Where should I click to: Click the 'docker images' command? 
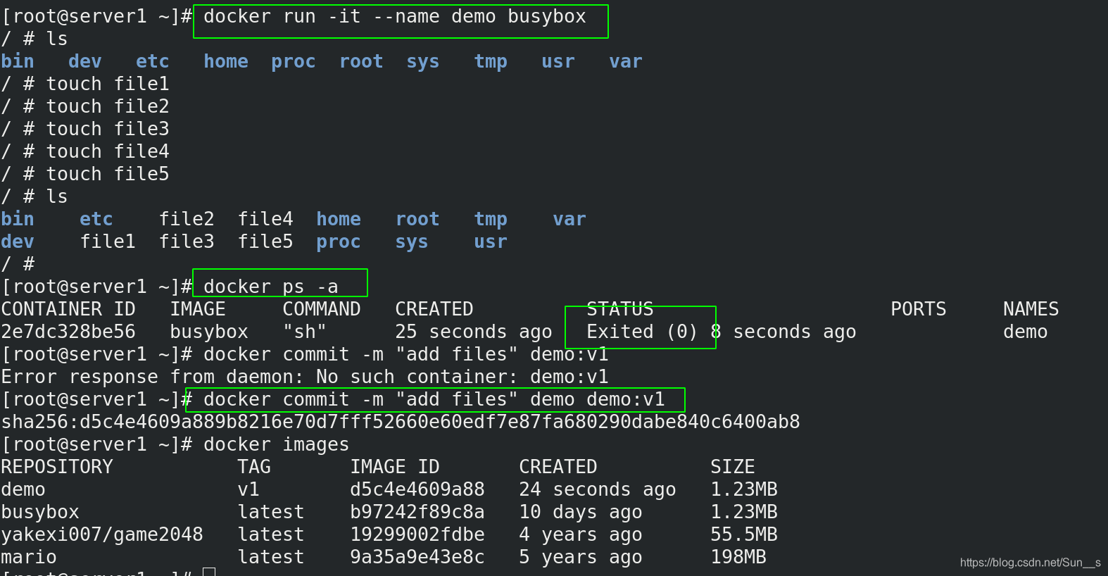pos(277,444)
